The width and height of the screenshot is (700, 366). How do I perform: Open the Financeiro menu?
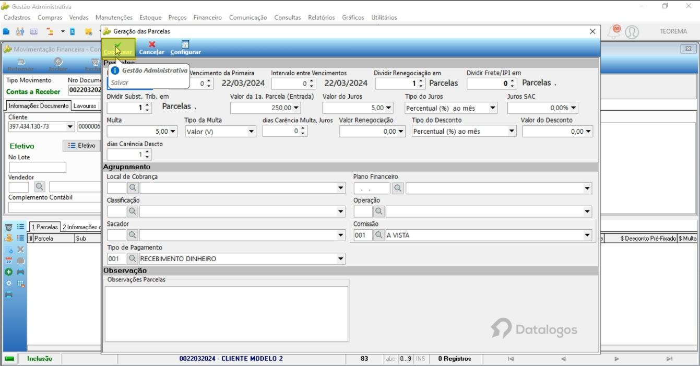pos(208,17)
